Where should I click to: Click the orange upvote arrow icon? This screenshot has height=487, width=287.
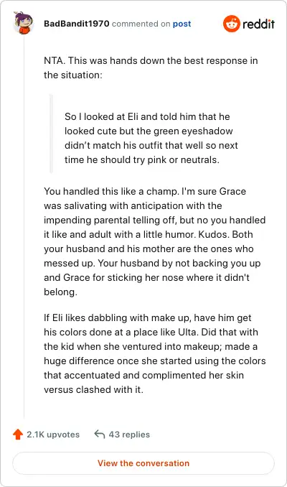(x=18, y=434)
